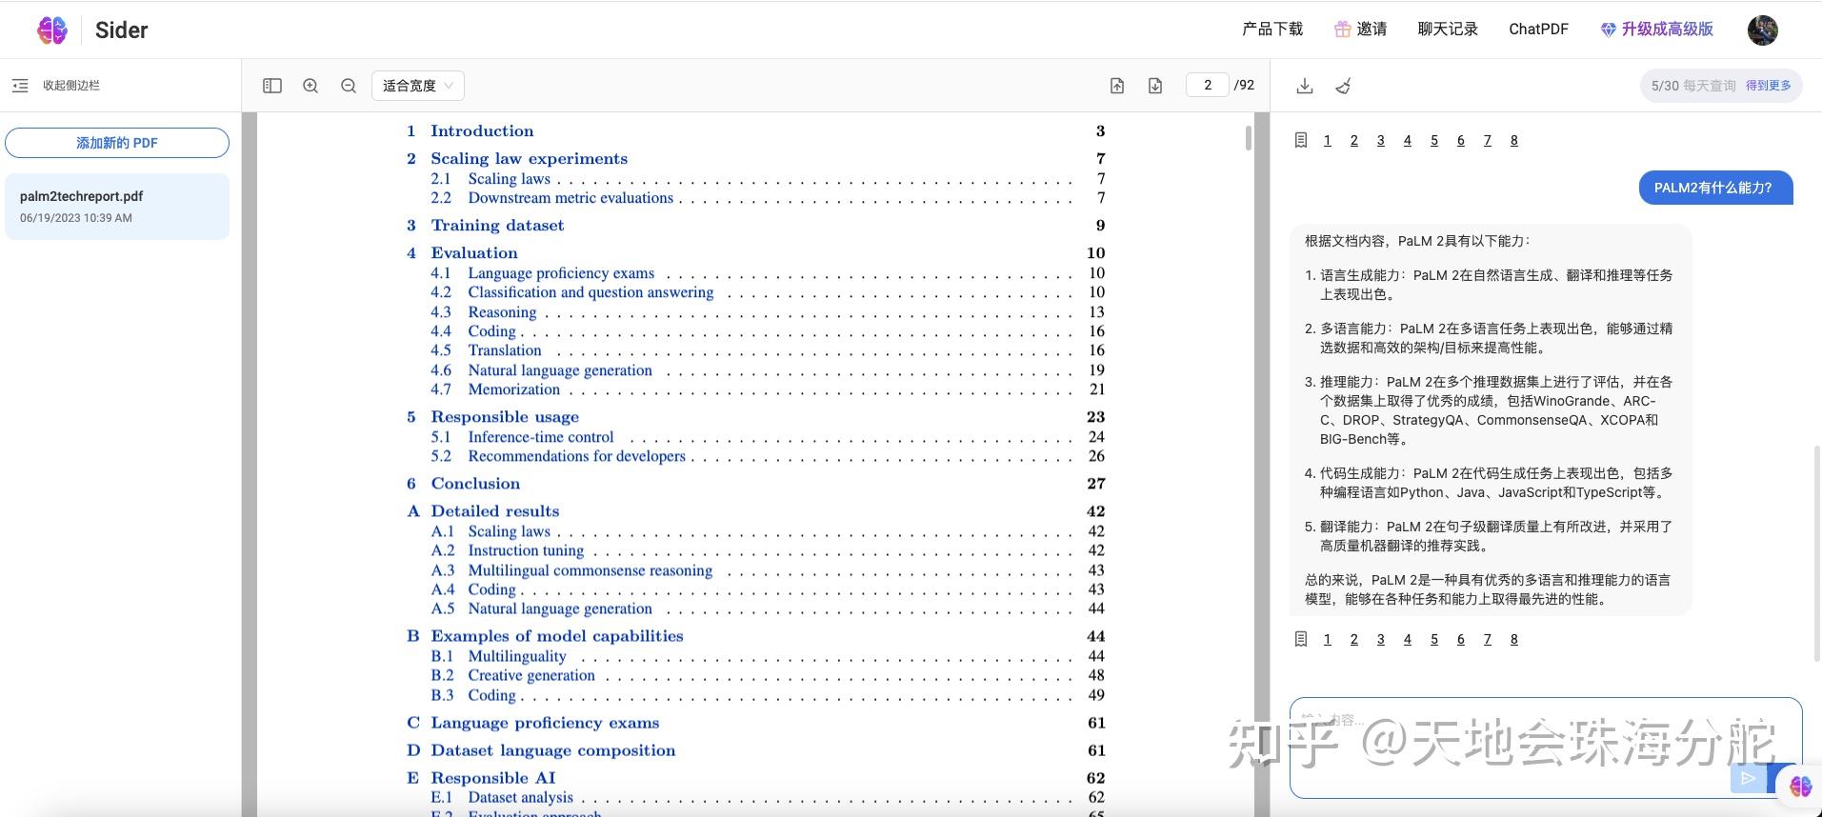Click the Sider title text
The image size is (1822, 817).
(x=122, y=30)
